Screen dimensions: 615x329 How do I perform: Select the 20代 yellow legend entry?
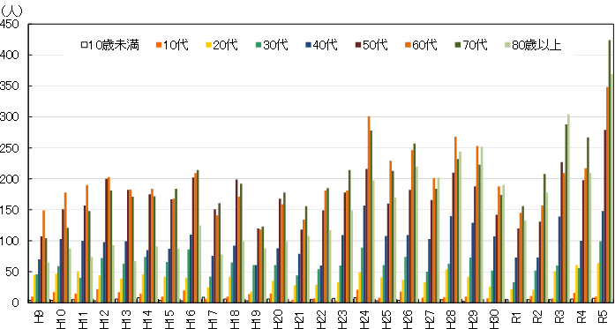click(x=221, y=45)
